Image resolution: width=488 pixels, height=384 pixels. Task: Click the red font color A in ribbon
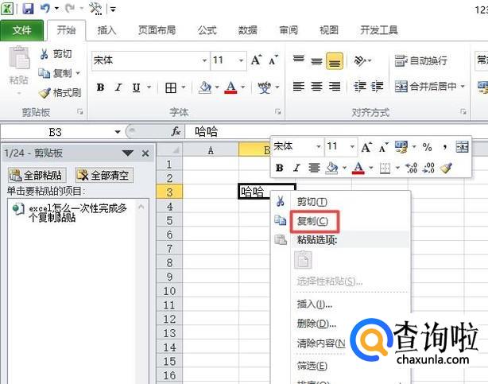[230, 87]
